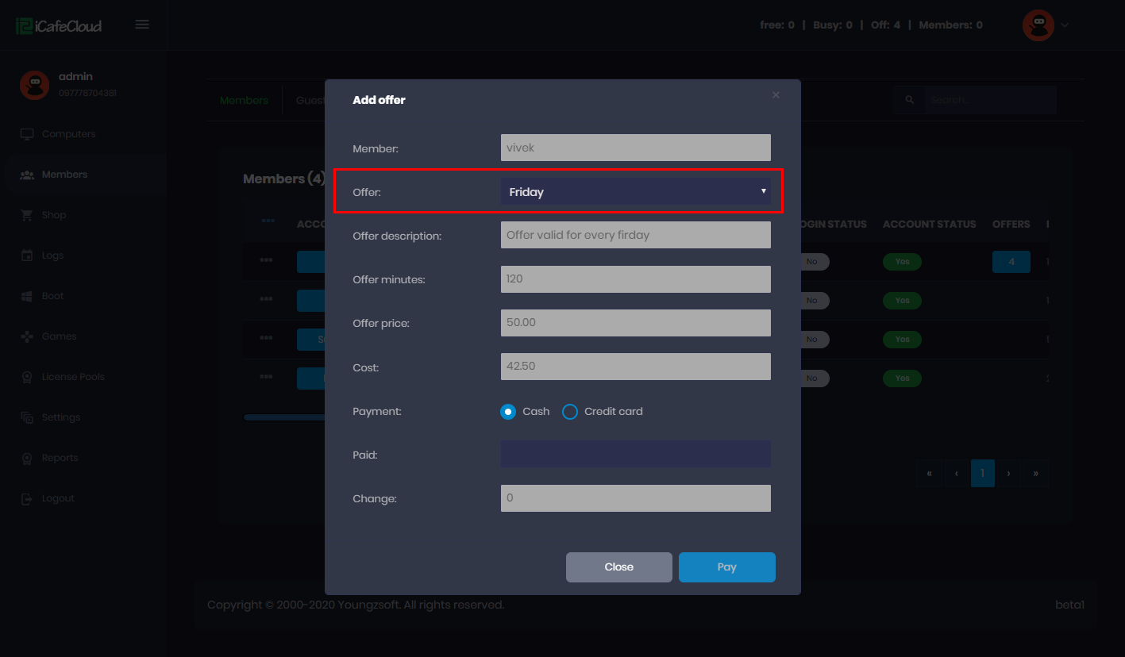
Task: Select the Credit card payment option
Action: [570, 412]
